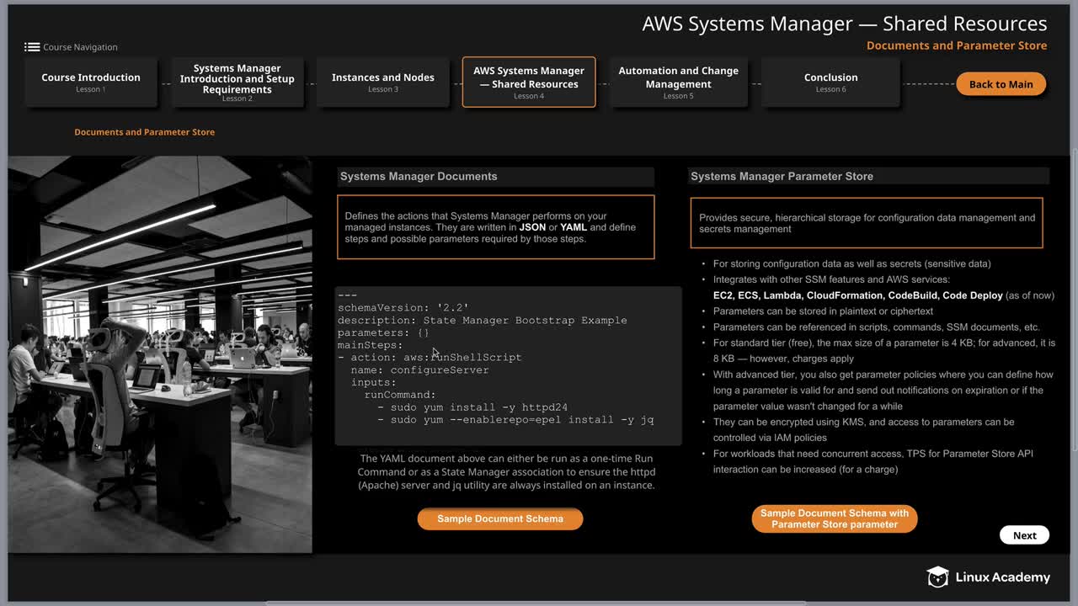Click the code line 'runCommand:'
The height and width of the screenshot is (606, 1078).
click(400, 395)
